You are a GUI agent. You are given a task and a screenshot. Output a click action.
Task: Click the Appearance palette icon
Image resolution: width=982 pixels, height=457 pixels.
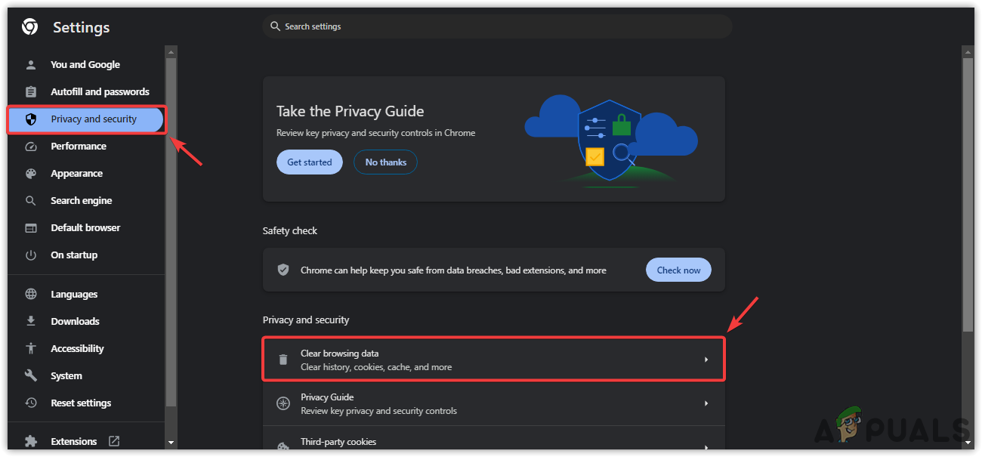click(31, 174)
